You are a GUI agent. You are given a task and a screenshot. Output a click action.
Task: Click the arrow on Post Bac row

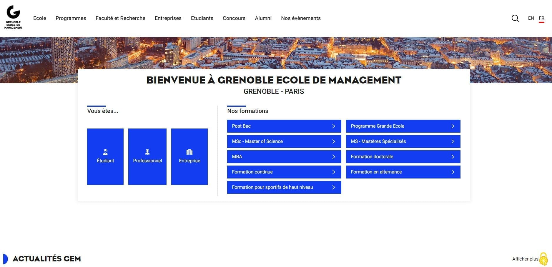tap(334, 126)
